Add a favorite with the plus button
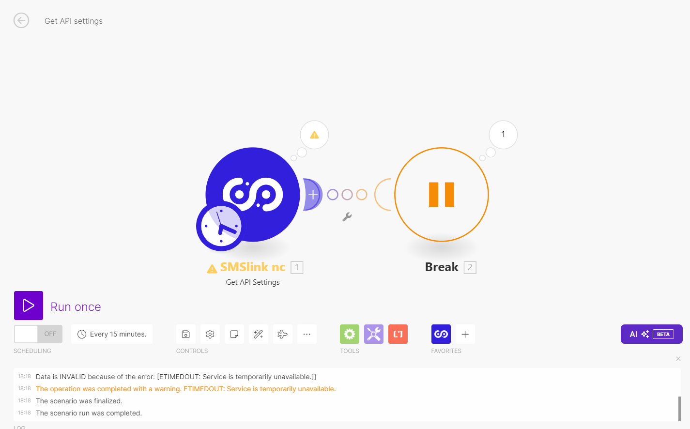Screen dimensions: 690x429 465,334
